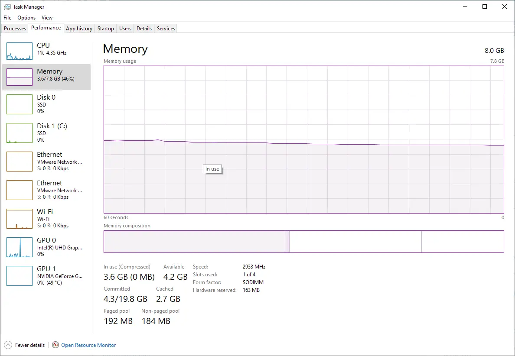Click the Resource Monitor gauge icon
The height and width of the screenshot is (356, 515).
click(x=55, y=345)
